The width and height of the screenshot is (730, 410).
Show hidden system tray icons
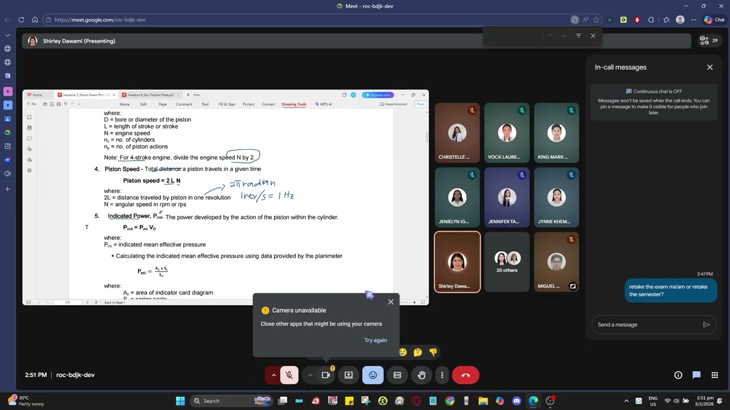[x=626, y=401]
